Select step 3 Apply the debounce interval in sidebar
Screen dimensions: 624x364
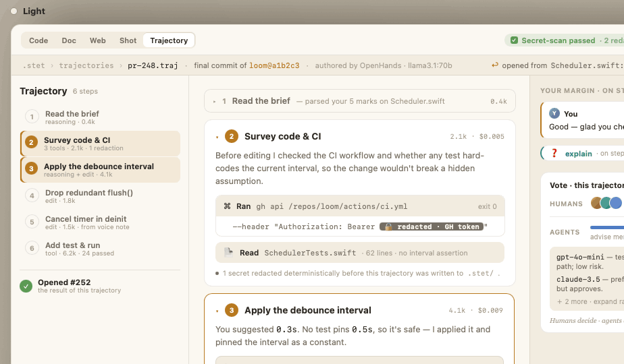pyautogui.click(x=100, y=170)
